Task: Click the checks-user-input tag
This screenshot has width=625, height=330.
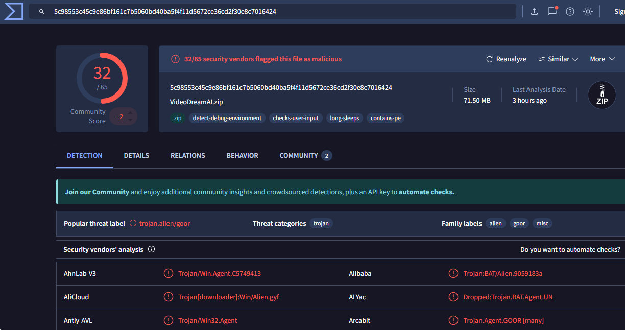Action: 296,118
